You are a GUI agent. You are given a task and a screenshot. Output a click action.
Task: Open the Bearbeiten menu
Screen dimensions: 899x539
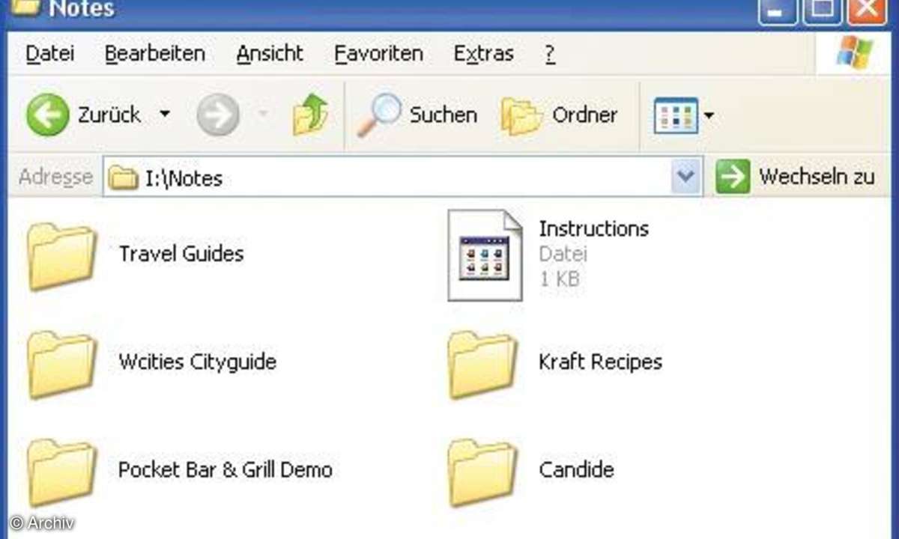click(154, 54)
